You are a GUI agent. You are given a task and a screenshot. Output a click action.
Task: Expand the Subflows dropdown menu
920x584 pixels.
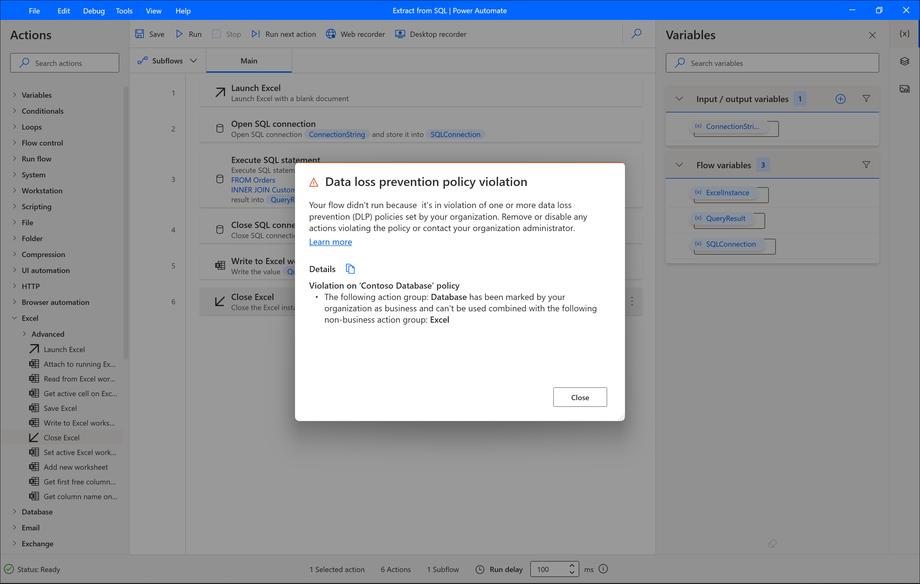[x=194, y=61]
